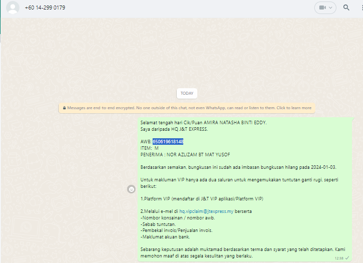363x263 pixels.
Task: Click the lock icon in encryption notice
Action: pyautogui.click(x=64, y=108)
